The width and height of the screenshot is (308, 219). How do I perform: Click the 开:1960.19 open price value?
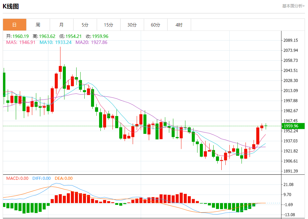[x=17, y=36]
